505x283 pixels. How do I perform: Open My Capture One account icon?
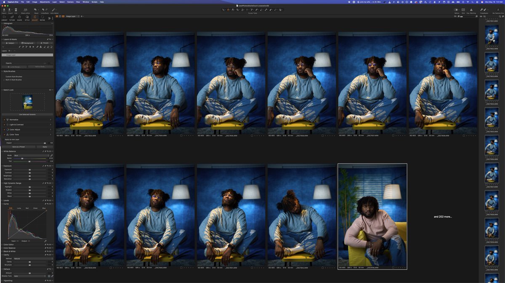tap(499, 10)
